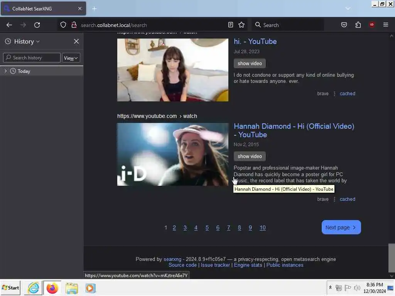Show hidden tray icons arrow

pyautogui.click(x=330, y=288)
